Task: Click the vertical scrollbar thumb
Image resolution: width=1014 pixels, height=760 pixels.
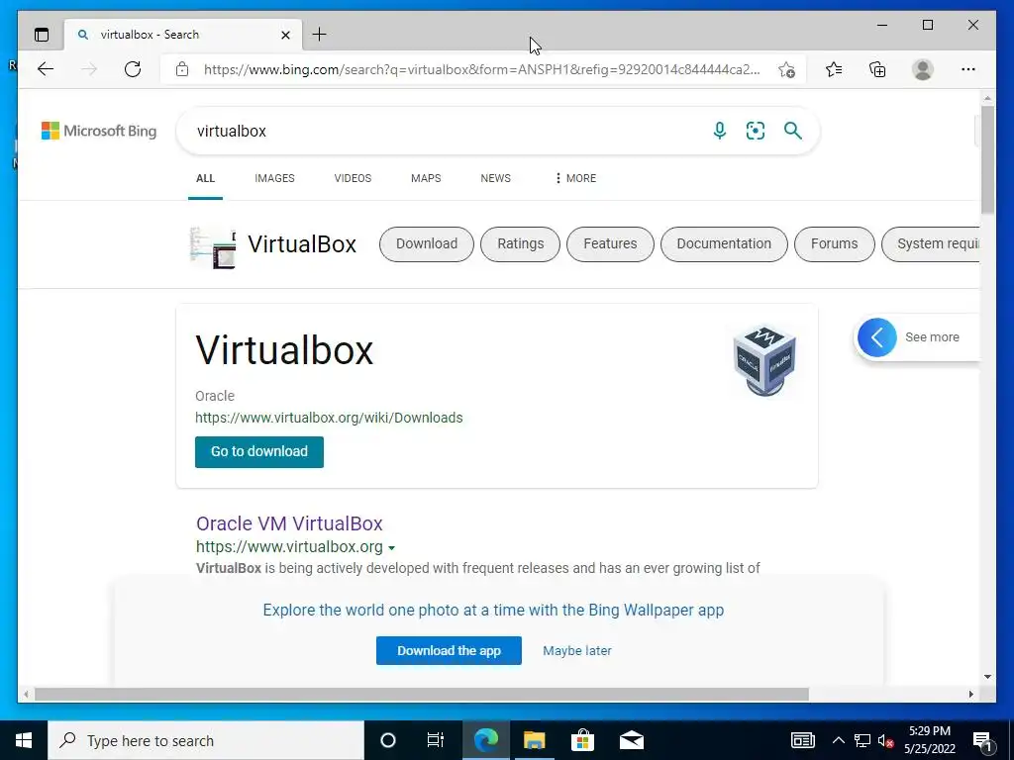Action: (987, 159)
